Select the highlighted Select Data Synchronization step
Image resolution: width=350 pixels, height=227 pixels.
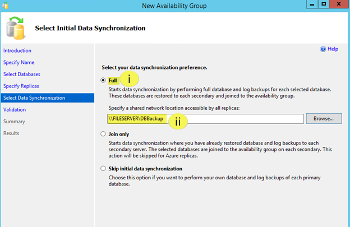click(34, 98)
